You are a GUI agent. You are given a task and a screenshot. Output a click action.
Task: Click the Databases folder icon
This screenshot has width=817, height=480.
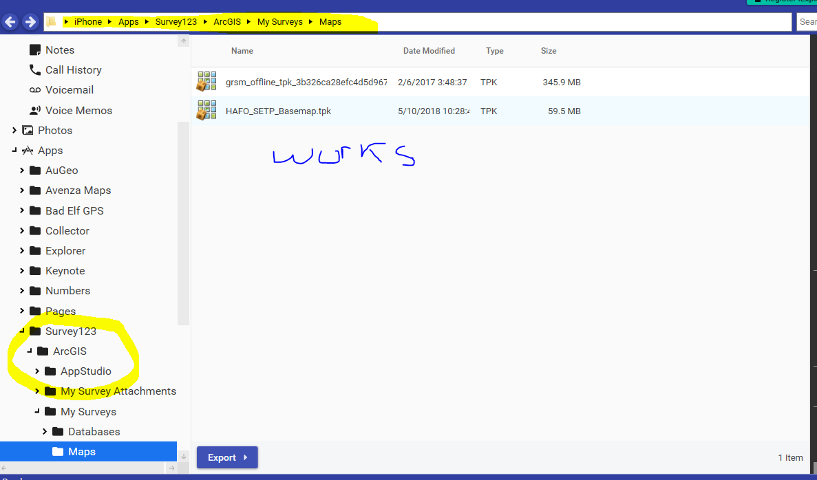pos(58,432)
